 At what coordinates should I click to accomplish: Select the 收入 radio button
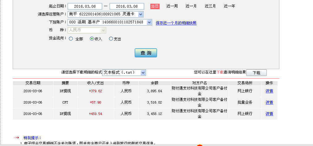click(92, 39)
